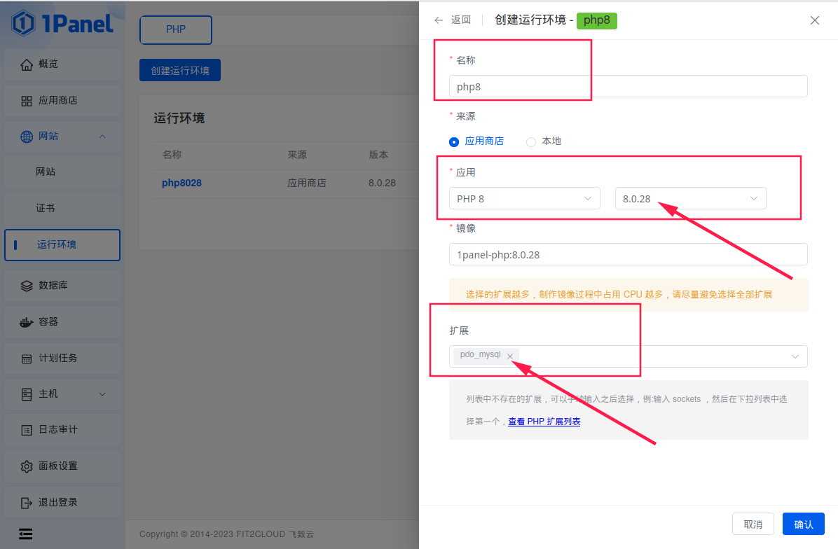838x549 pixels.
Task: Click the 镜像 input field
Action: coord(628,255)
